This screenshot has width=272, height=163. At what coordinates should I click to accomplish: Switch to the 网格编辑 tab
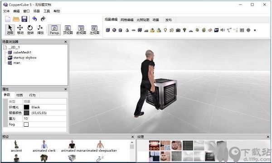(127, 20)
